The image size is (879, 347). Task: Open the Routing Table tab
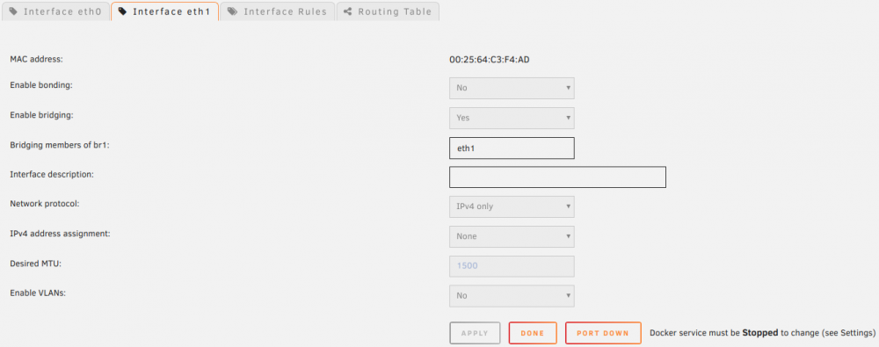point(388,11)
